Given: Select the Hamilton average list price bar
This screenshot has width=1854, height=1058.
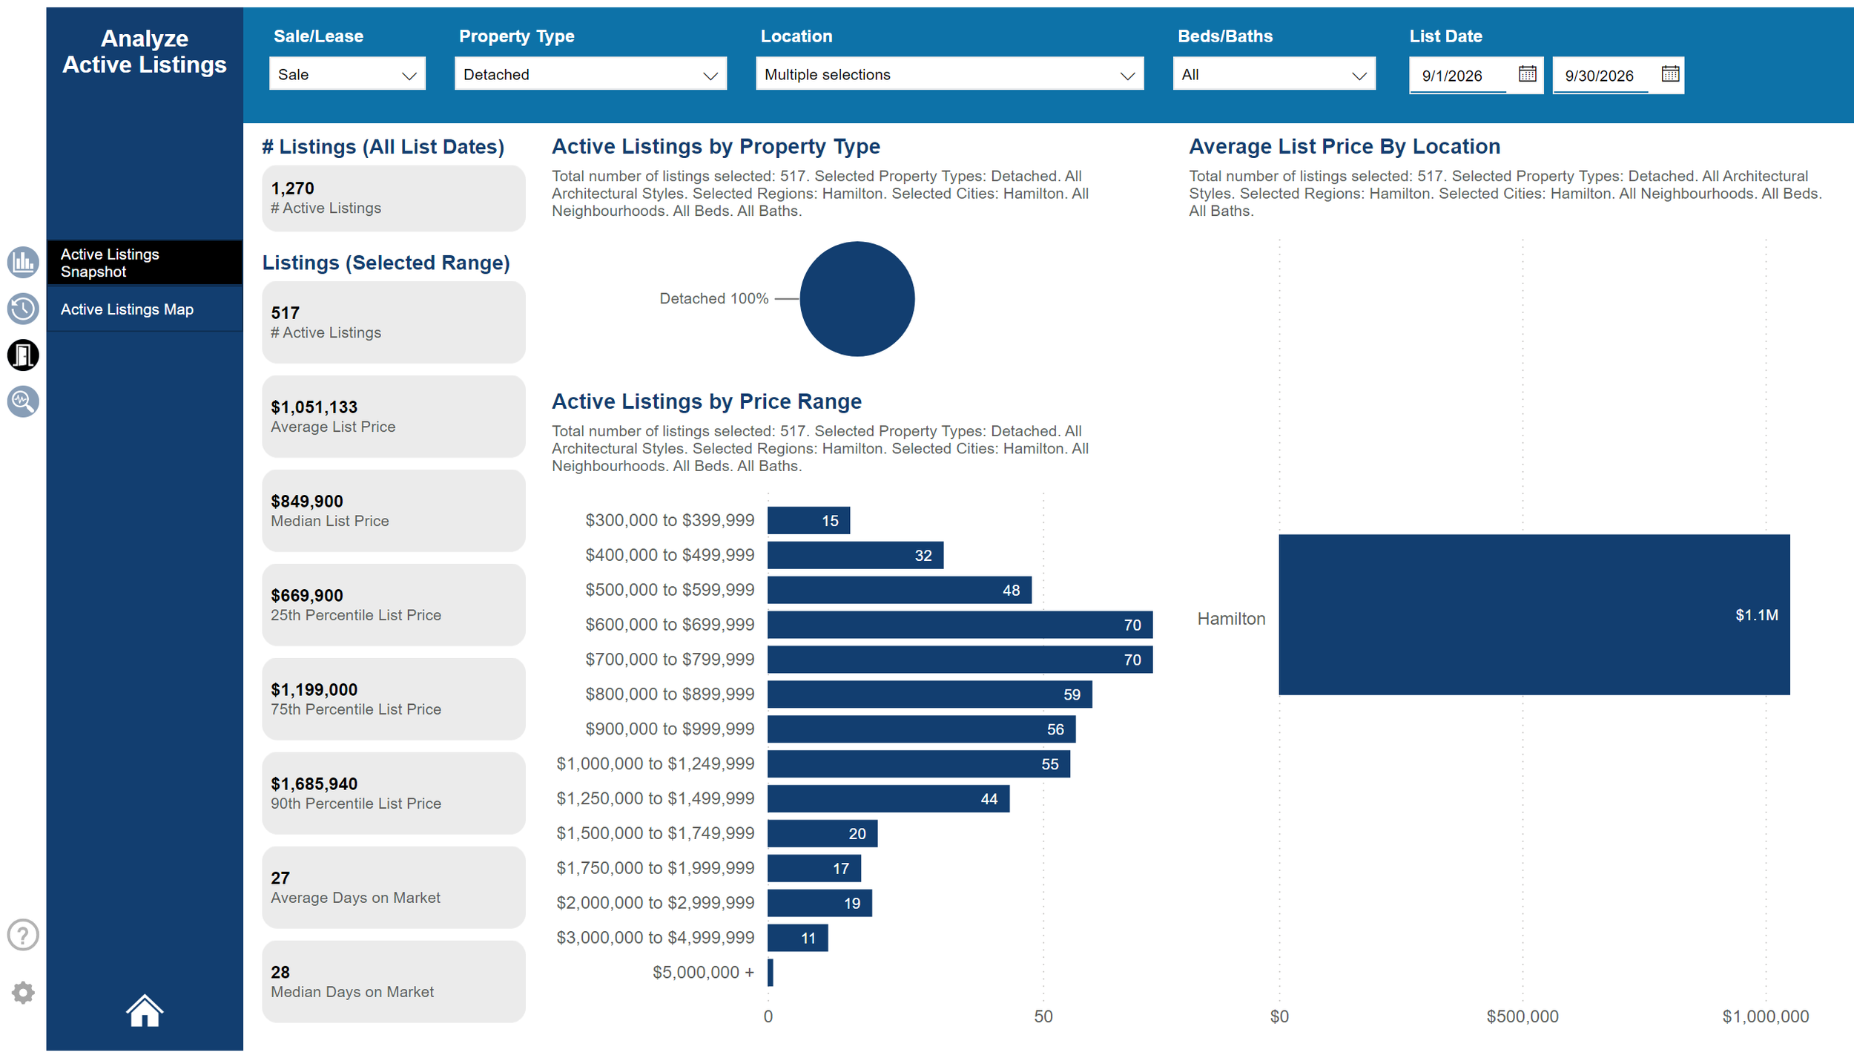Looking at the screenshot, I should coord(1534,615).
